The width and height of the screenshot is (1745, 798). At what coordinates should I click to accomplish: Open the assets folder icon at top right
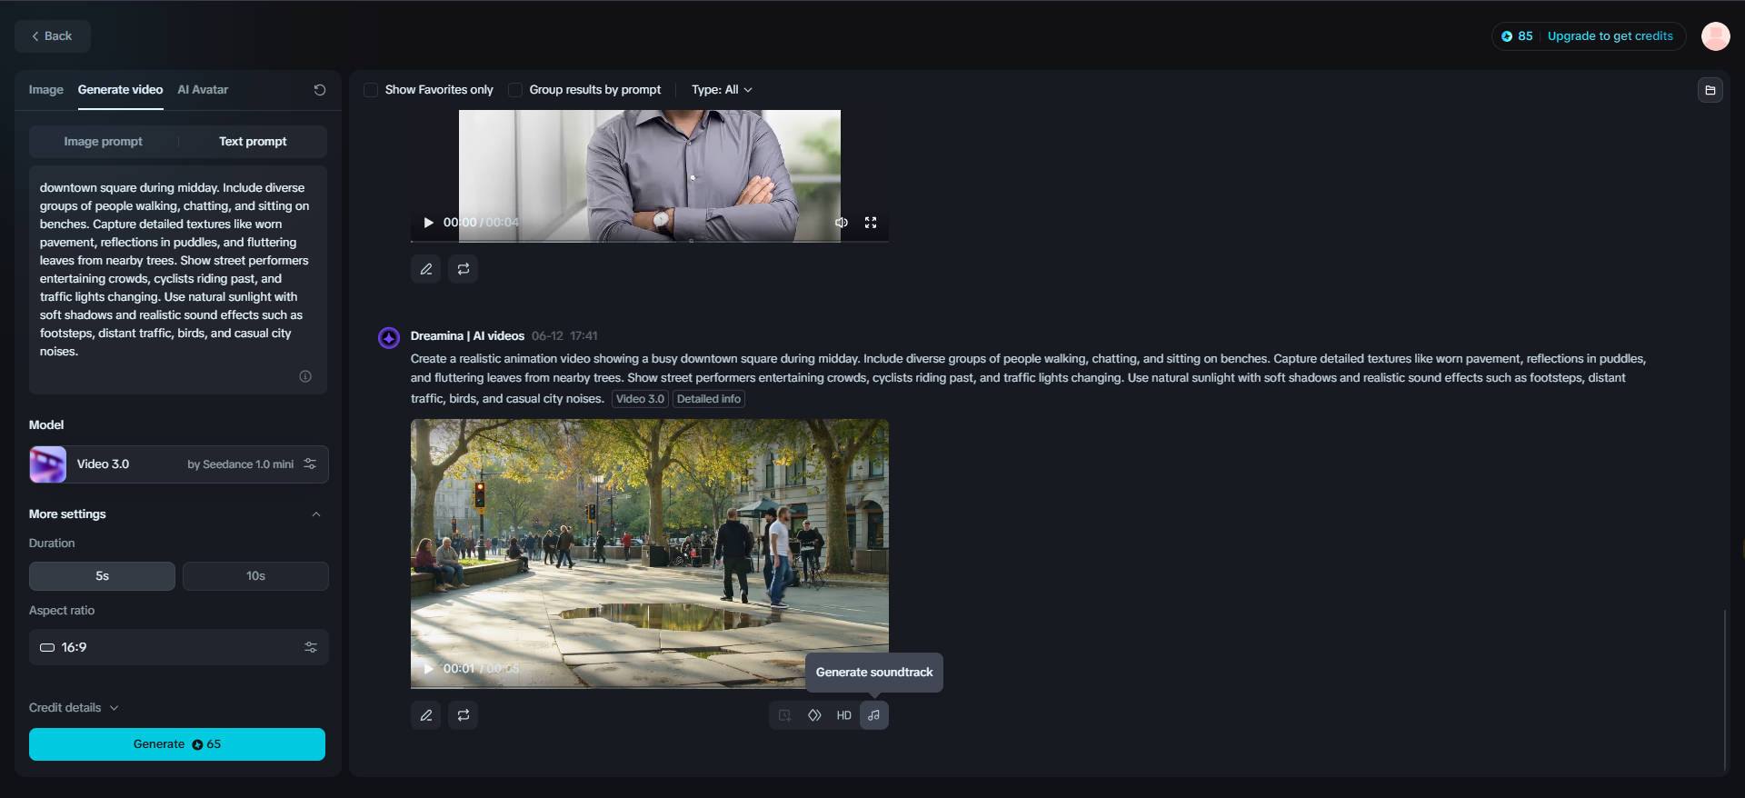coord(1710,90)
